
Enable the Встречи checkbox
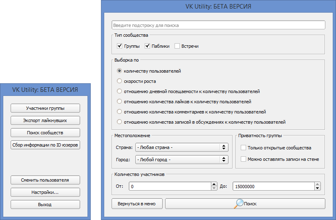[x=177, y=46]
